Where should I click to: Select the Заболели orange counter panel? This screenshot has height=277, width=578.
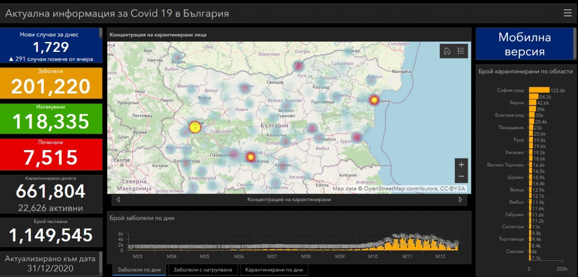(51, 83)
